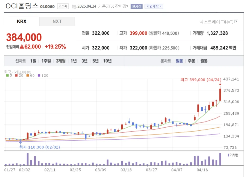The width and height of the screenshot is (244, 177).
Task: Click the 고가 value 399,000
Action: click(138, 33)
